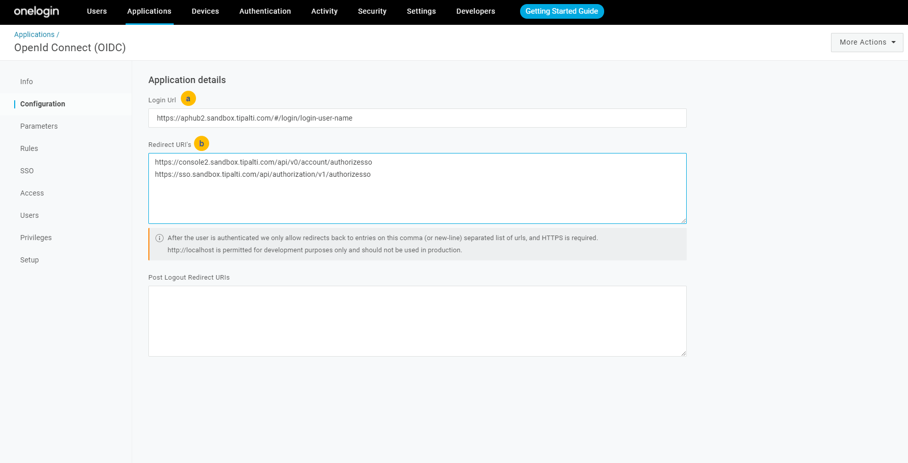908x463 pixels.
Task: Select the Parameters sidebar tab
Action: (39, 126)
